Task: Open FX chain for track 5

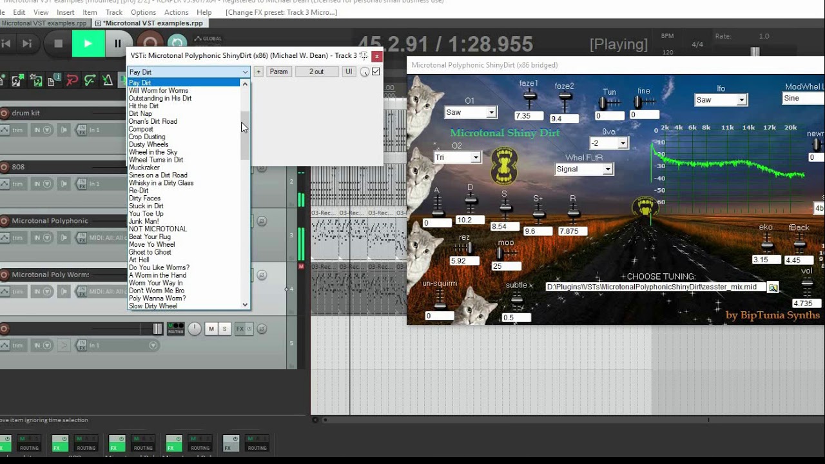Action: [x=240, y=329]
